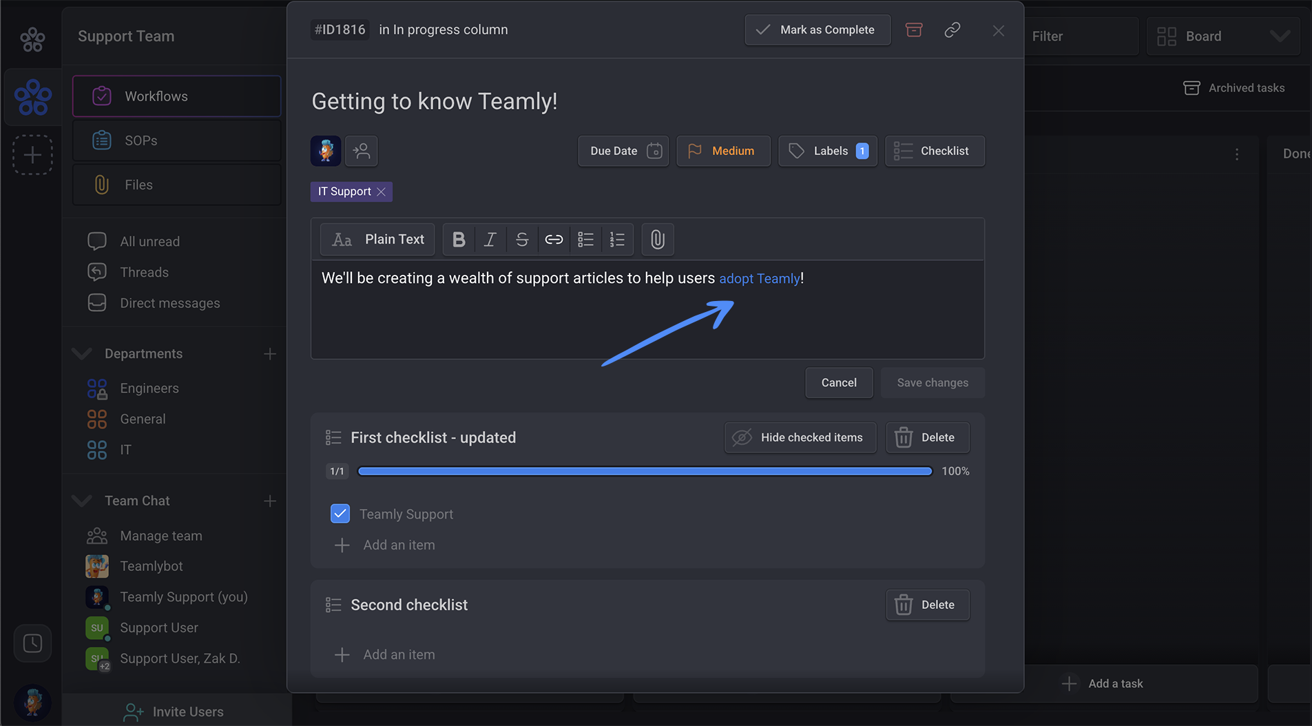Open All unread messages
The image size is (1312, 726).
pos(150,242)
